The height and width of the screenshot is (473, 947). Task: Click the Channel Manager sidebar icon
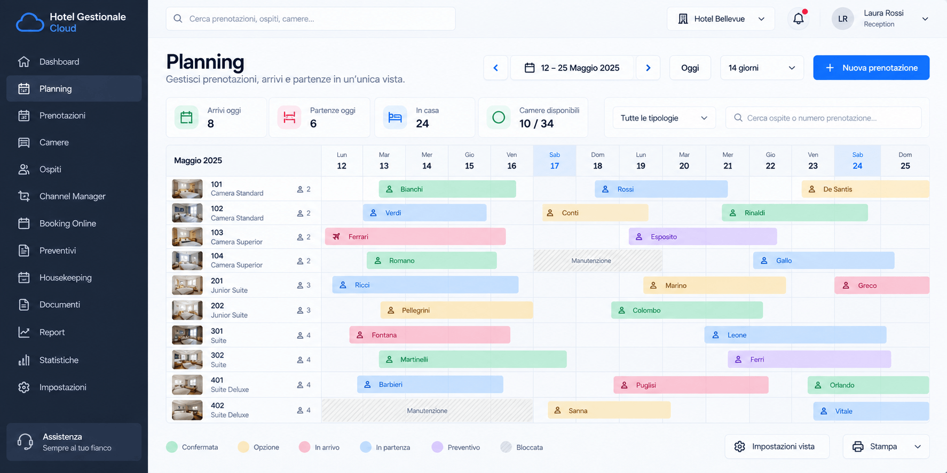pyautogui.click(x=24, y=196)
